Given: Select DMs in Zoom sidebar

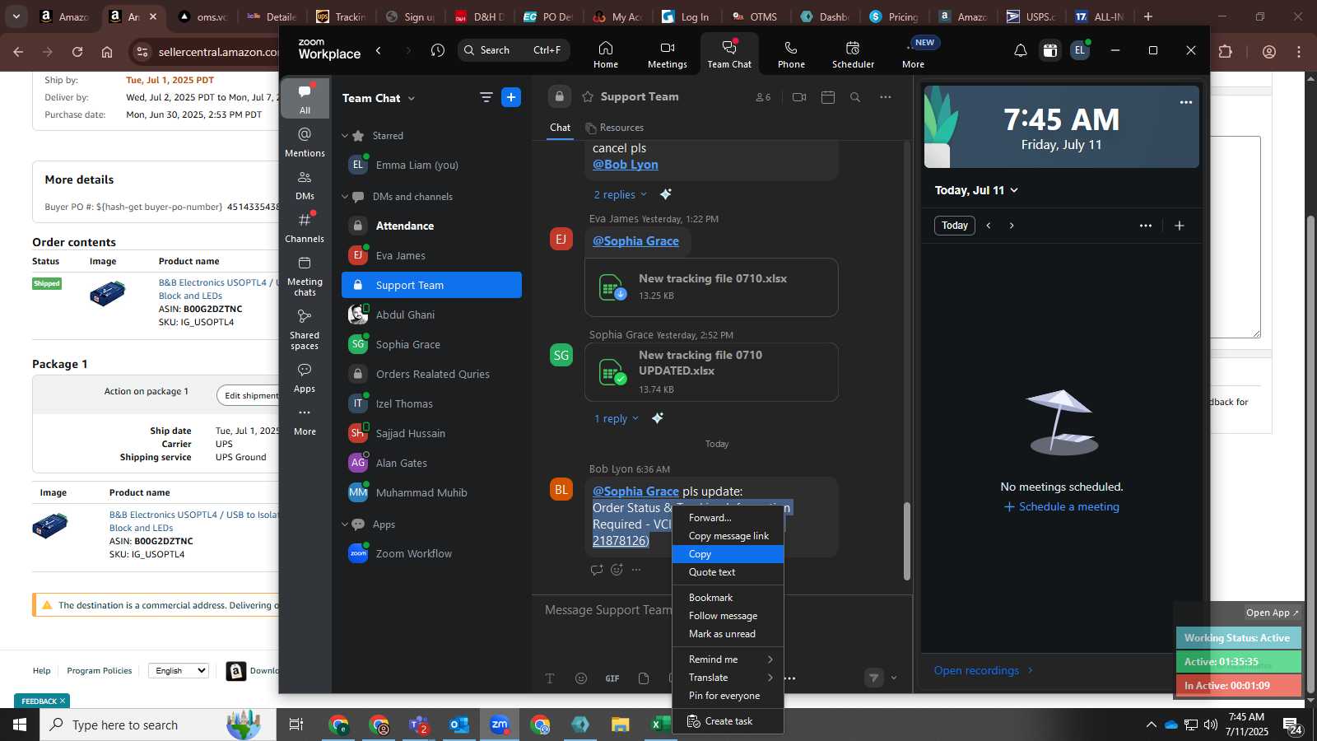Looking at the screenshot, I should tap(305, 185).
